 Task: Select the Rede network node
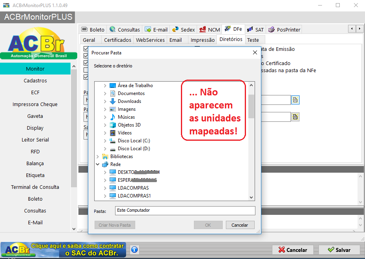115,164
